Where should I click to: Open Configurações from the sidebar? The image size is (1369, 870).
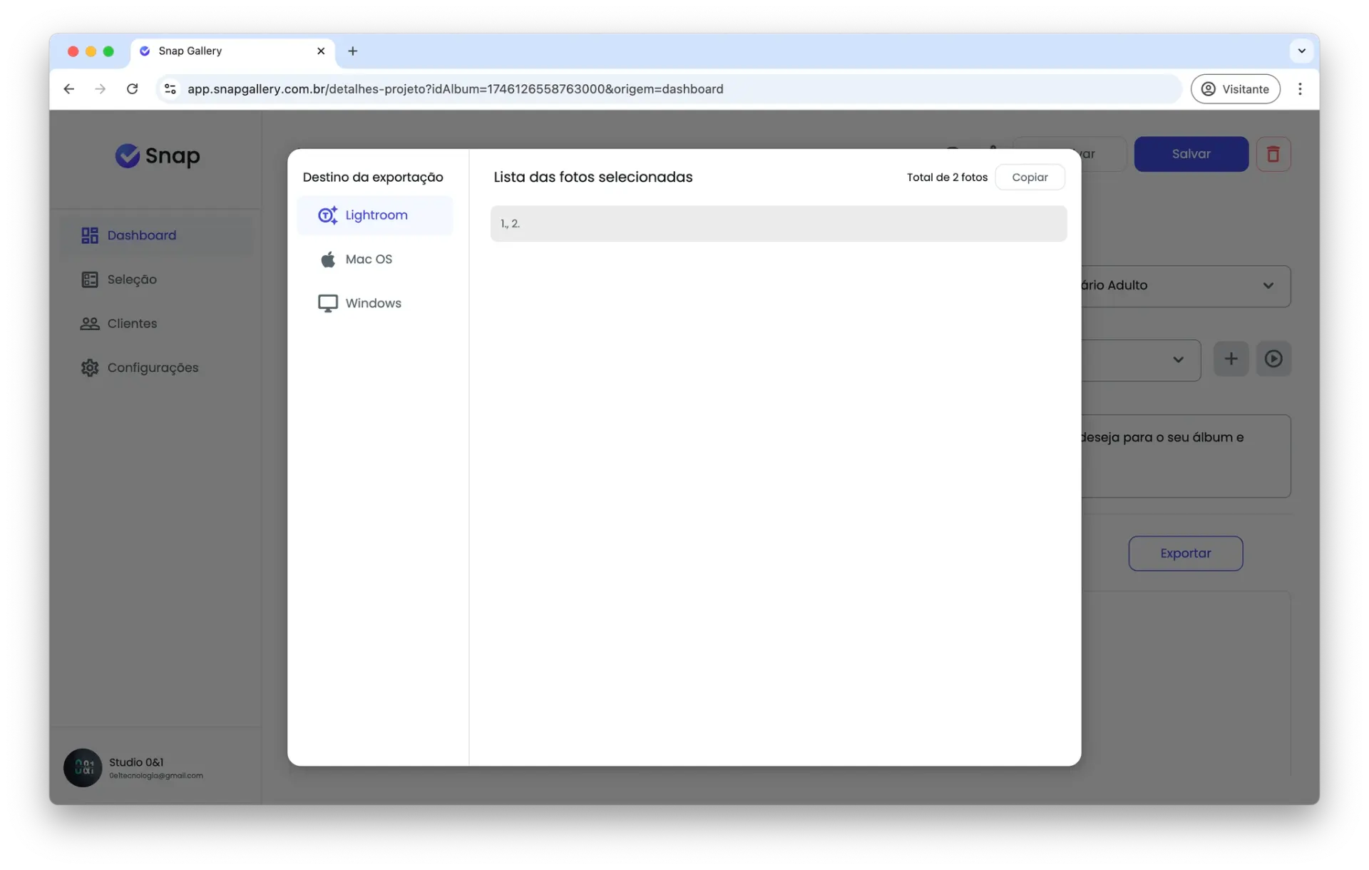coord(157,368)
